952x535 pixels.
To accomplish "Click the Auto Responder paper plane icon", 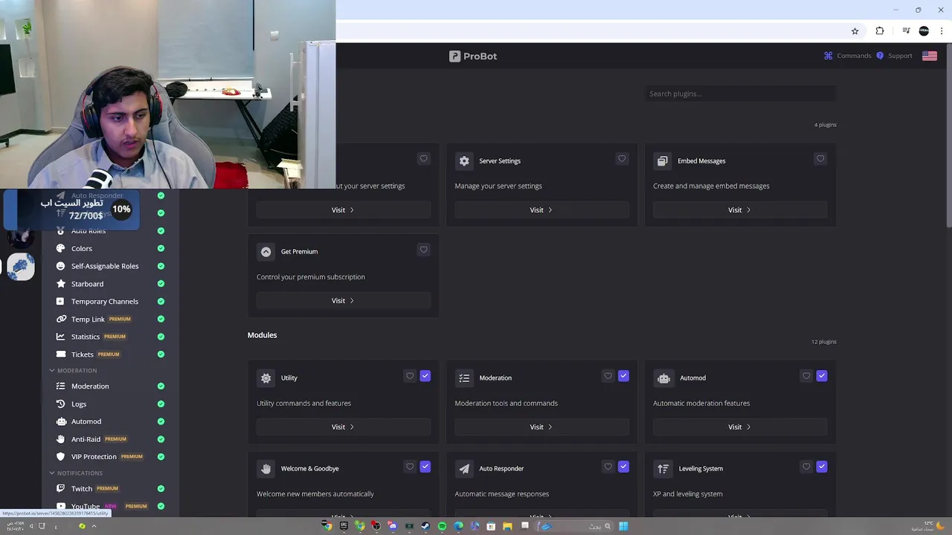I will pyautogui.click(x=464, y=469).
